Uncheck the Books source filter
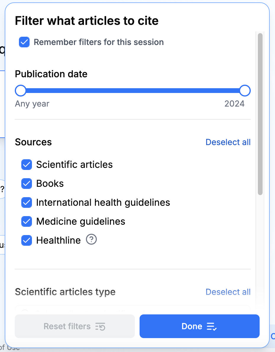The image size is (275, 352). [x=26, y=184]
